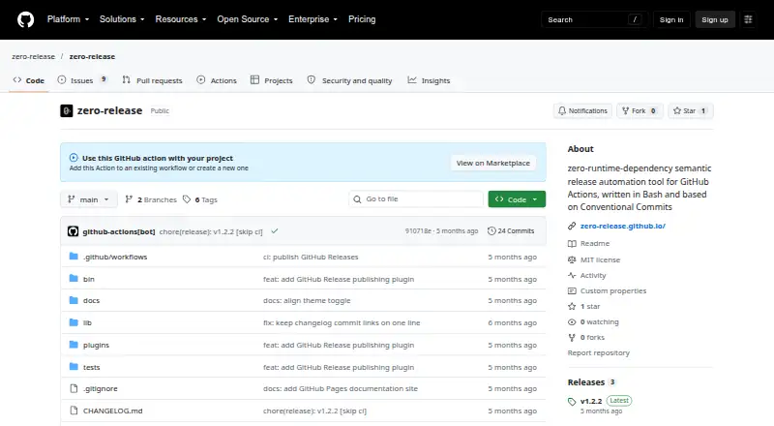Open the main branch selector dropdown
The height and width of the screenshot is (426, 774).
coord(89,199)
